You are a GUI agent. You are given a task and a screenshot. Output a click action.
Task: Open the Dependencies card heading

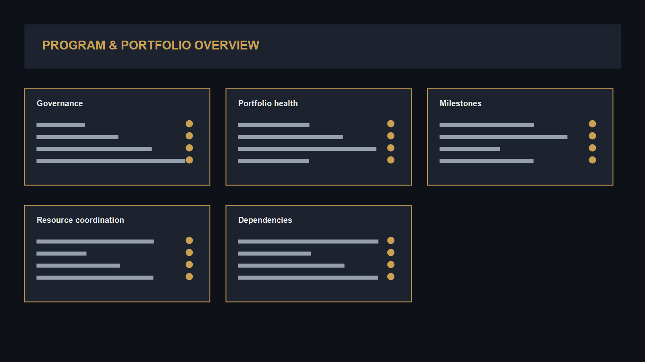[x=265, y=220]
